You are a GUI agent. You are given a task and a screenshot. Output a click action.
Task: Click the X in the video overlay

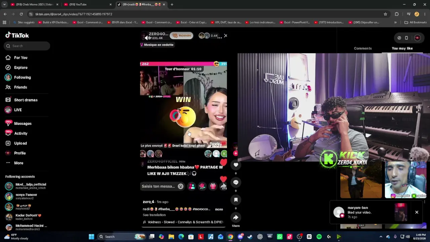click(x=225, y=35)
